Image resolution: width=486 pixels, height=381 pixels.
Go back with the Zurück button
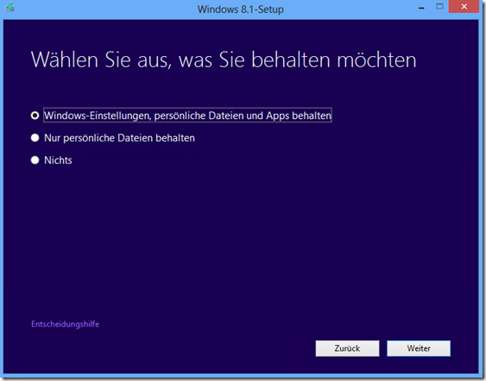click(347, 348)
